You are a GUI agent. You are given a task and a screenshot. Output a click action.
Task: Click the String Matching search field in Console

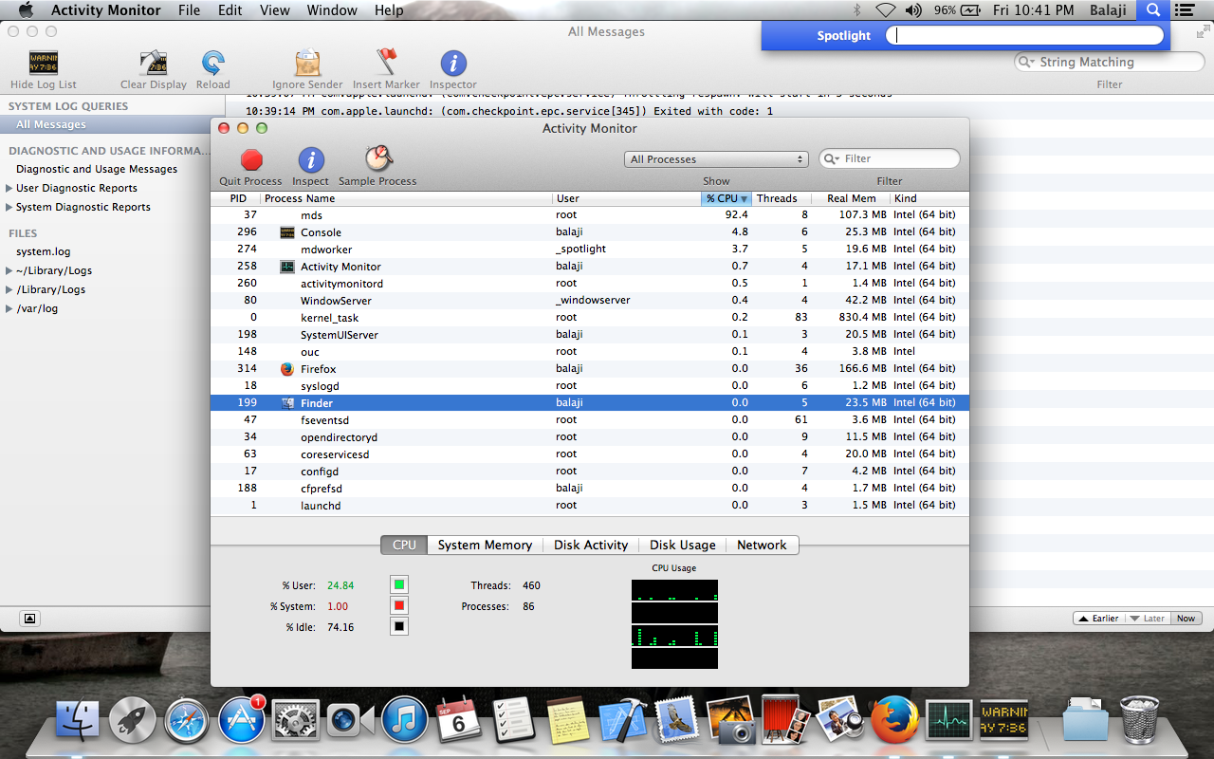(x=1110, y=62)
